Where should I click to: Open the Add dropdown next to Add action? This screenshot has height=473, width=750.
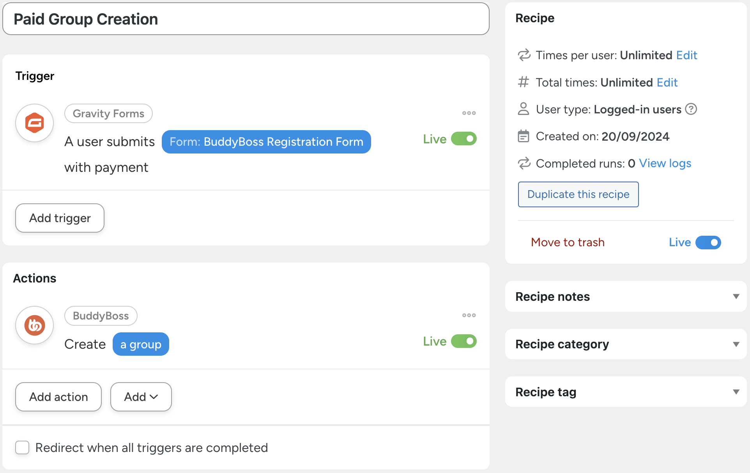pyautogui.click(x=141, y=397)
